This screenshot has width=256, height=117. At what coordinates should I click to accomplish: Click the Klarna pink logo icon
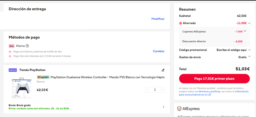12,46
